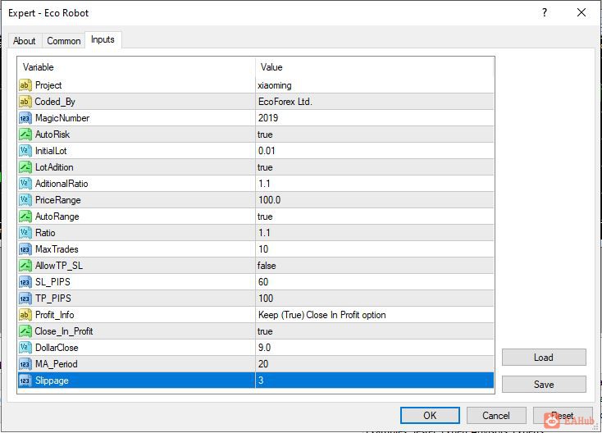Click the double icon beside Ratio
602x433 pixels.
25,233
